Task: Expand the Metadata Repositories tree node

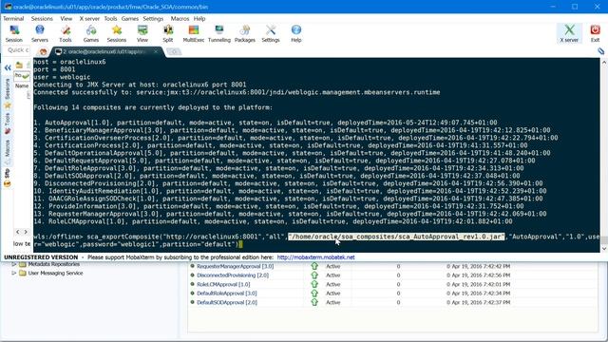Action: [14, 264]
